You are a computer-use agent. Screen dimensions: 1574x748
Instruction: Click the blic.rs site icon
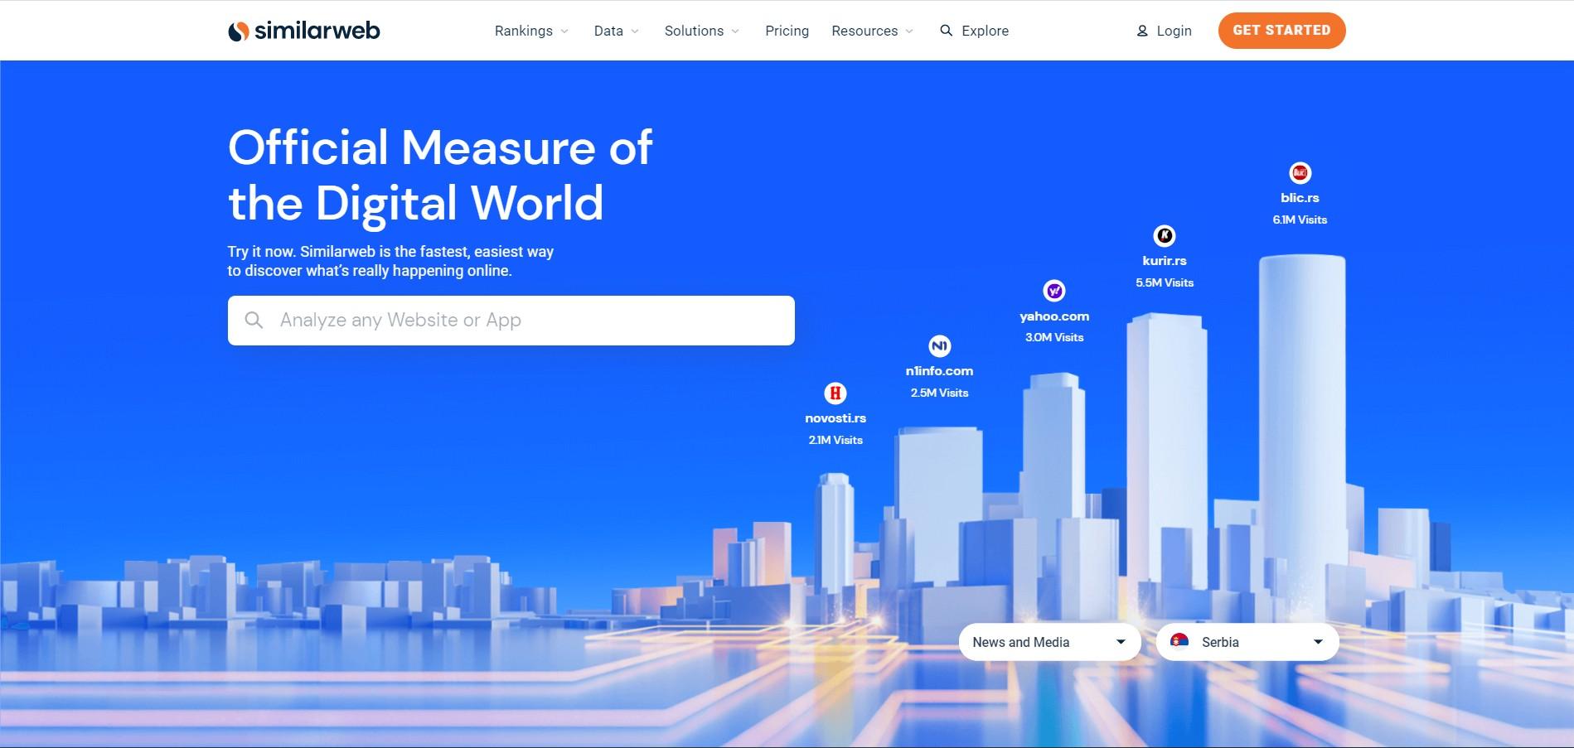pyautogui.click(x=1300, y=172)
